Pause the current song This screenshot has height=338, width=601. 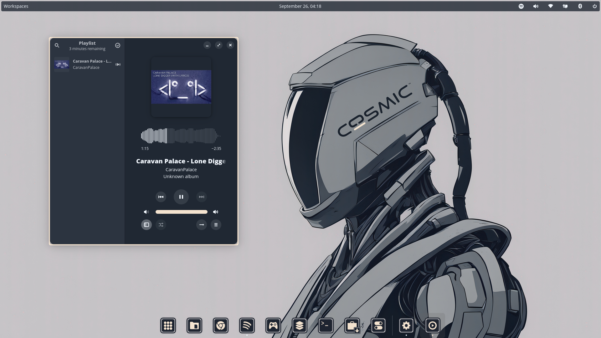pyautogui.click(x=181, y=197)
